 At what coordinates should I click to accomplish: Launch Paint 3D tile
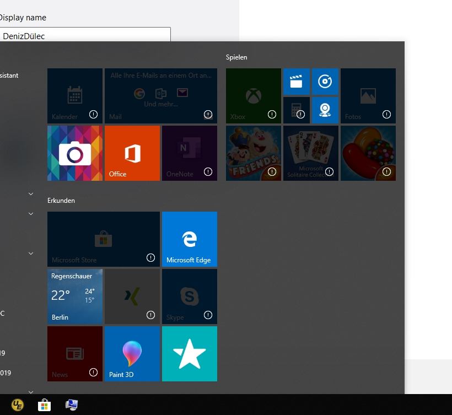(x=132, y=354)
